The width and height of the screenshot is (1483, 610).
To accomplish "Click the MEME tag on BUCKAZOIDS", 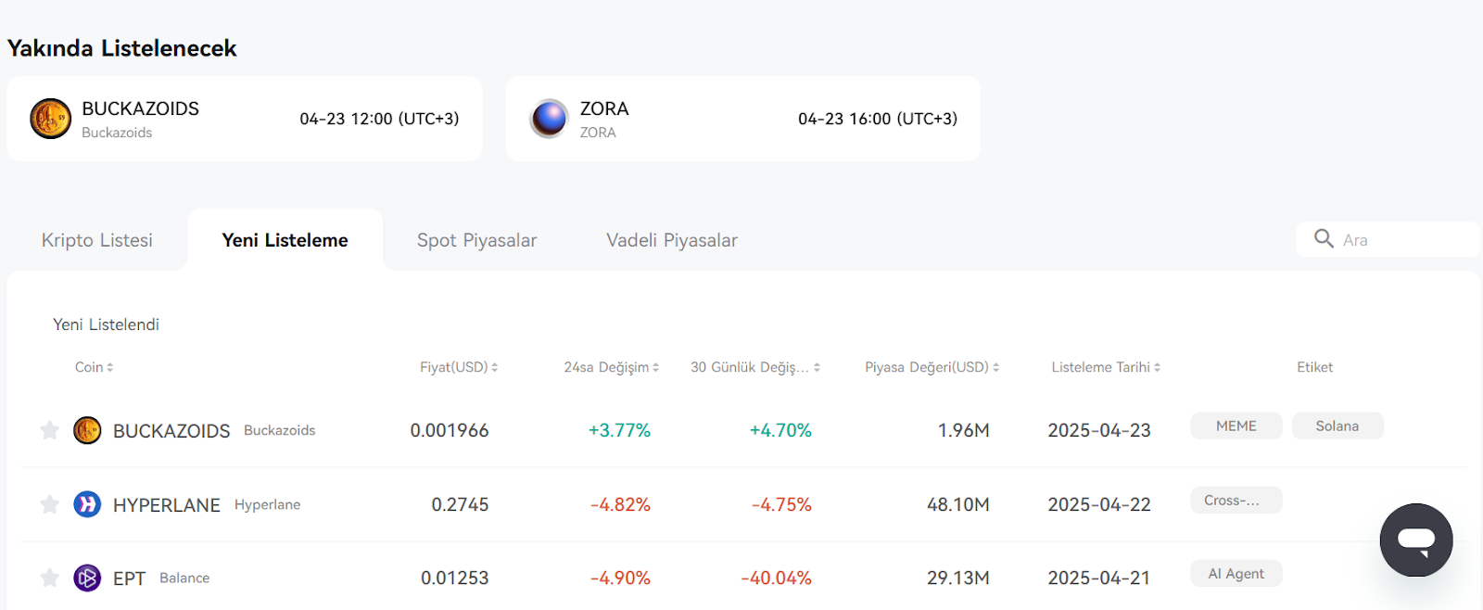I will pyautogui.click(x=1236, y=426).
